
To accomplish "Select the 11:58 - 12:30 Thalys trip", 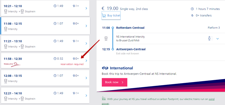I will coord(45,61).
